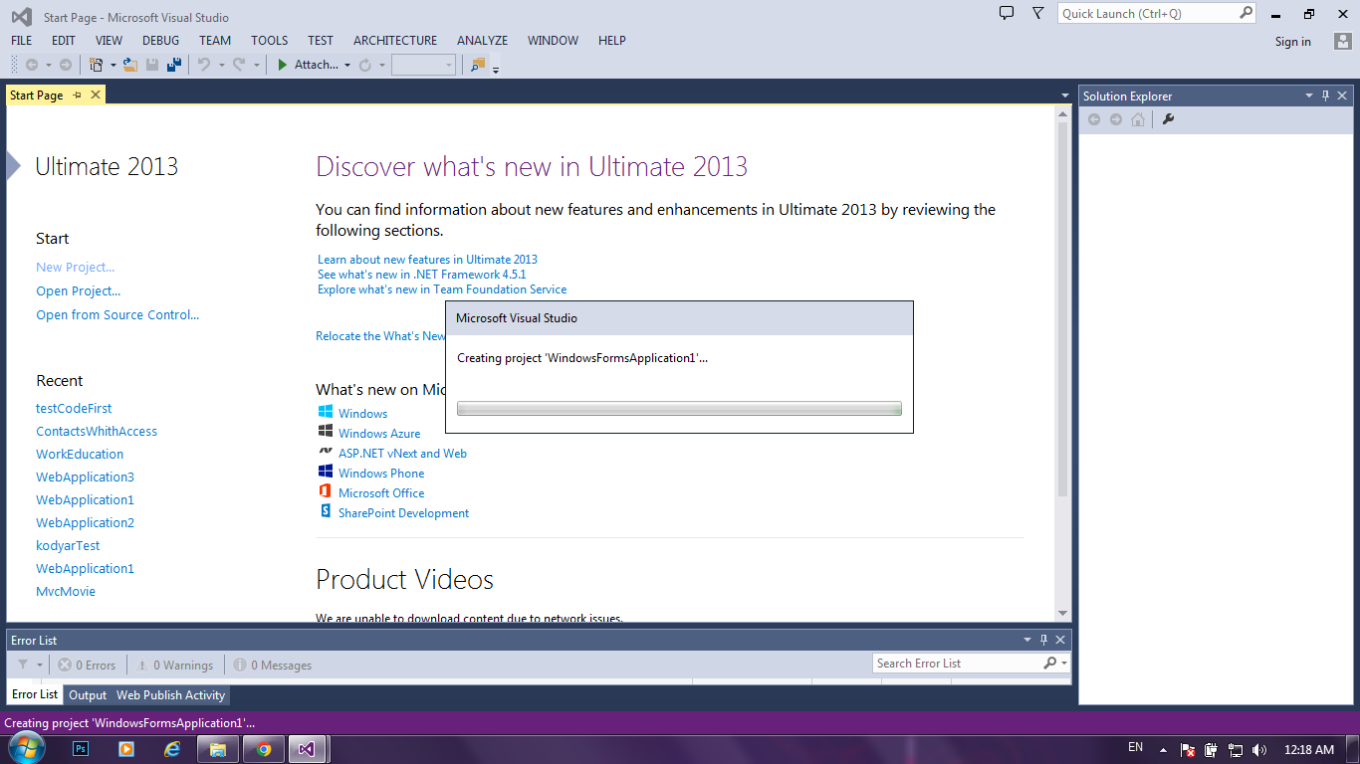Click the Navigate Backward toolbar arrow
The height and width of the screenshot is (764, 1360).
coord(32,65)
